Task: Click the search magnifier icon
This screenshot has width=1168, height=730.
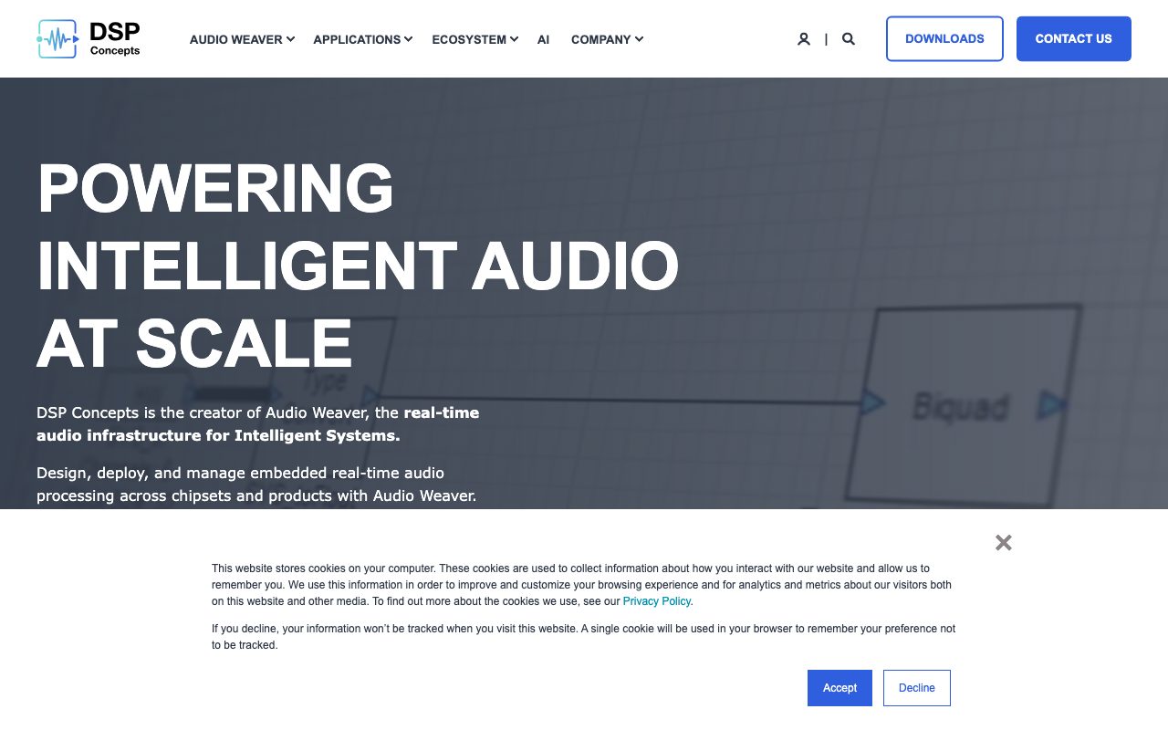Action: [849, 39]
